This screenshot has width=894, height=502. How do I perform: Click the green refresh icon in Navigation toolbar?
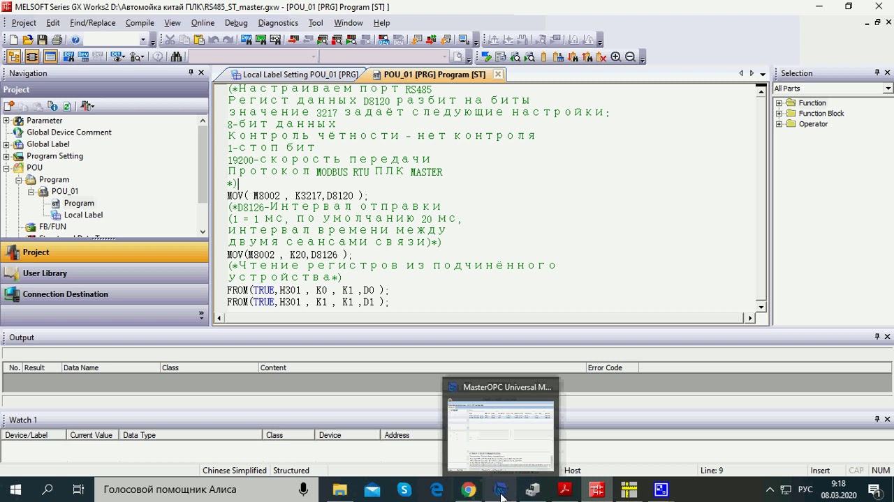(x=67, y=106)
